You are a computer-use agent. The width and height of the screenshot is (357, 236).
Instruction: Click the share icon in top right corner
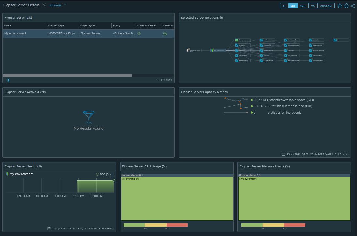coord(353,6)
